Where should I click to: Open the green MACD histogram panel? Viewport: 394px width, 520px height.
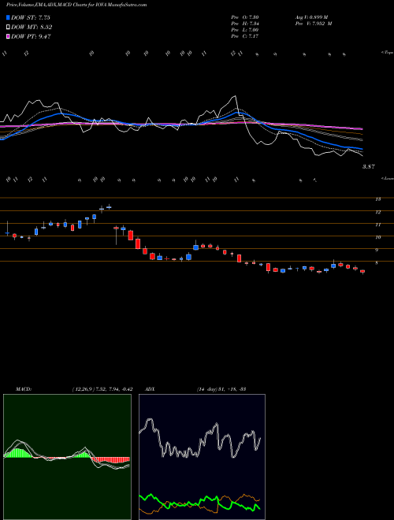67,457
